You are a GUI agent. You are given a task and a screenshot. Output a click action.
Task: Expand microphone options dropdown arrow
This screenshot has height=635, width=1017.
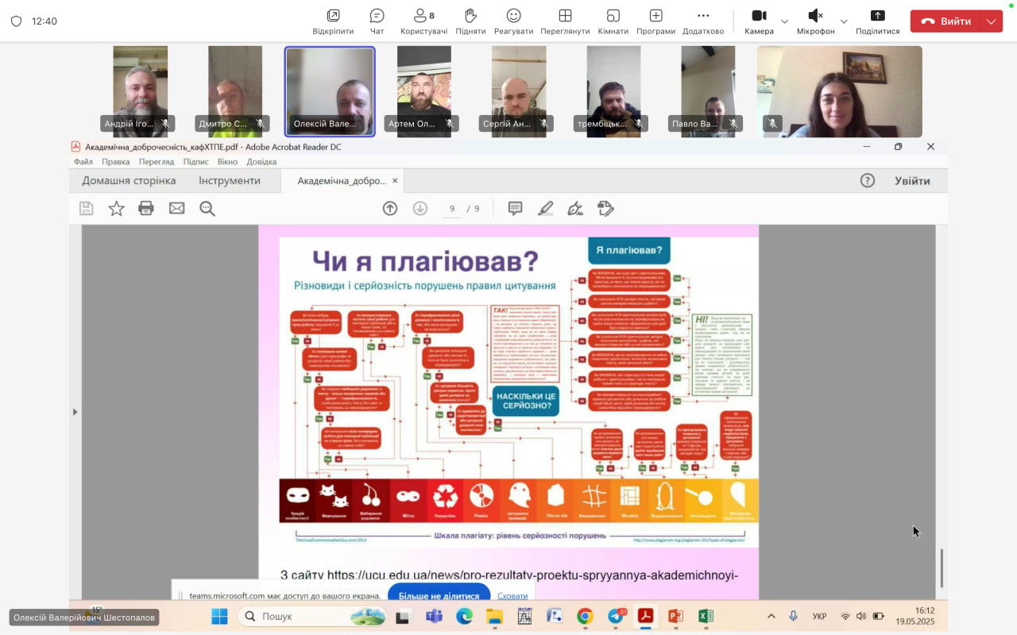844,21
